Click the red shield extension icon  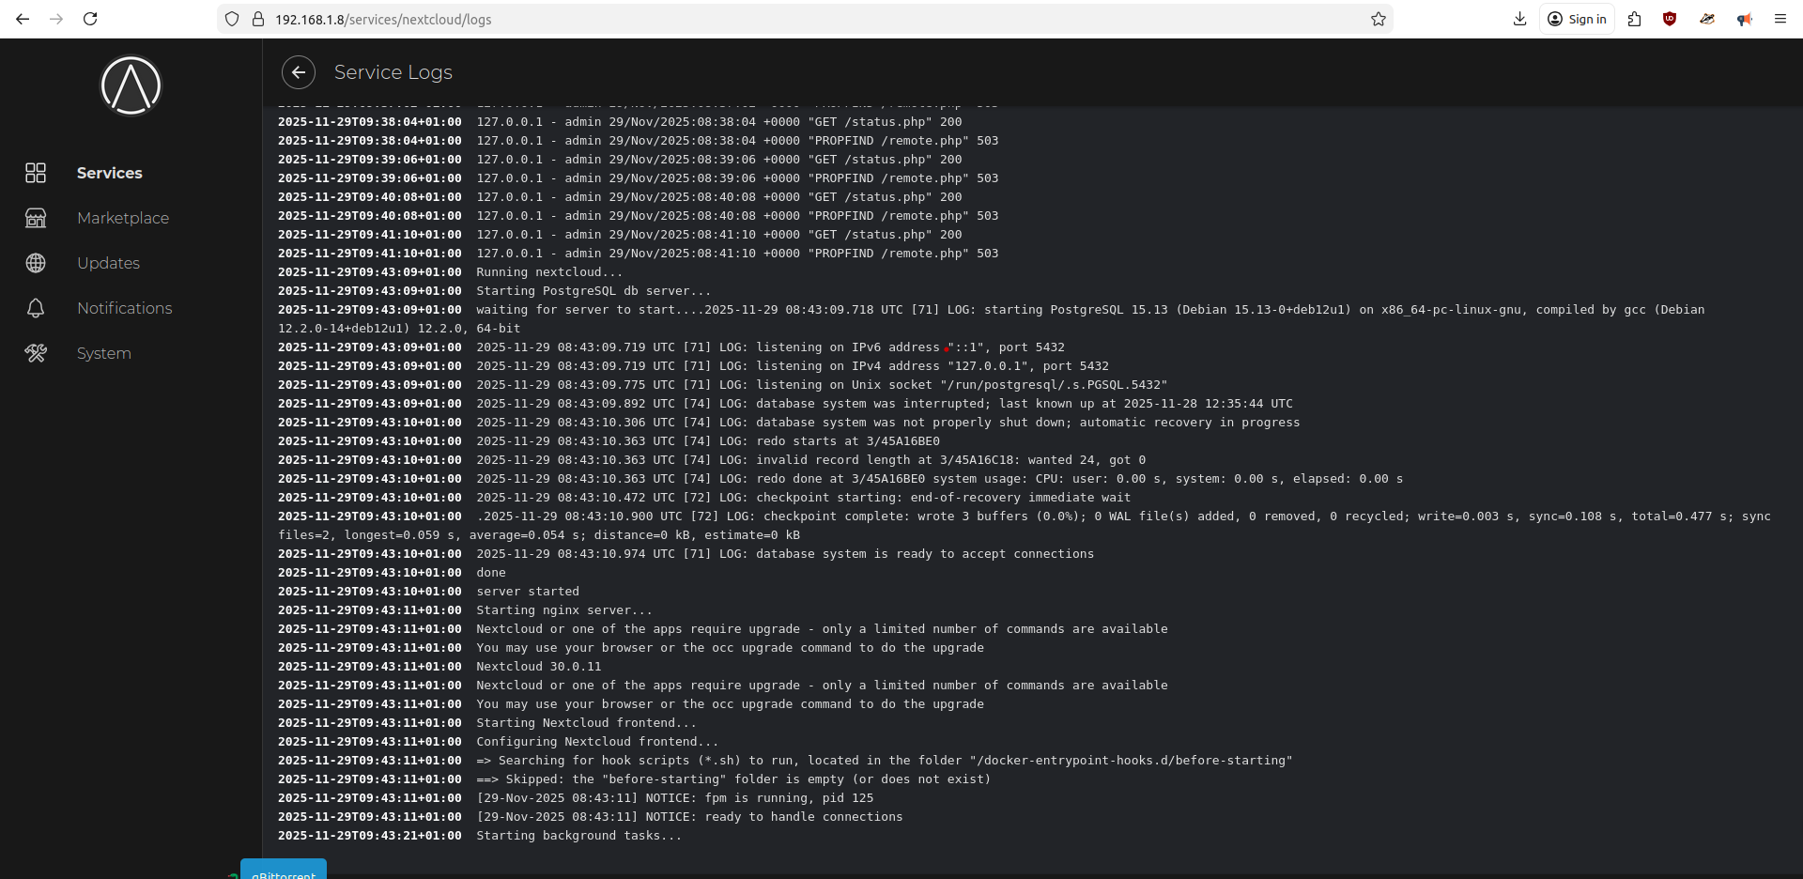tap(1670, 19)
